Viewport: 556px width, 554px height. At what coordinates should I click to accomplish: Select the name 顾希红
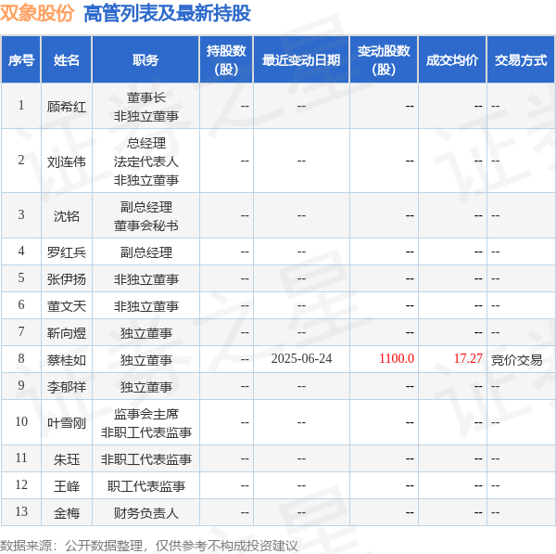pos(67,107)
